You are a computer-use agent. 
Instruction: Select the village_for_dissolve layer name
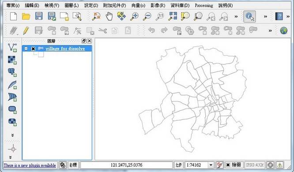(x=65, y=49)
